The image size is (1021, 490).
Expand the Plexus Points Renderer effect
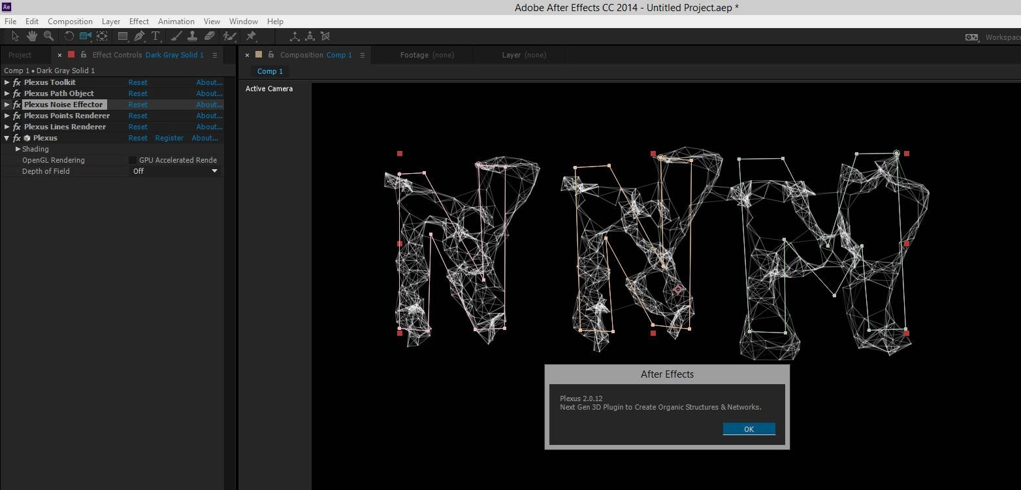click(x=7, y=116)
